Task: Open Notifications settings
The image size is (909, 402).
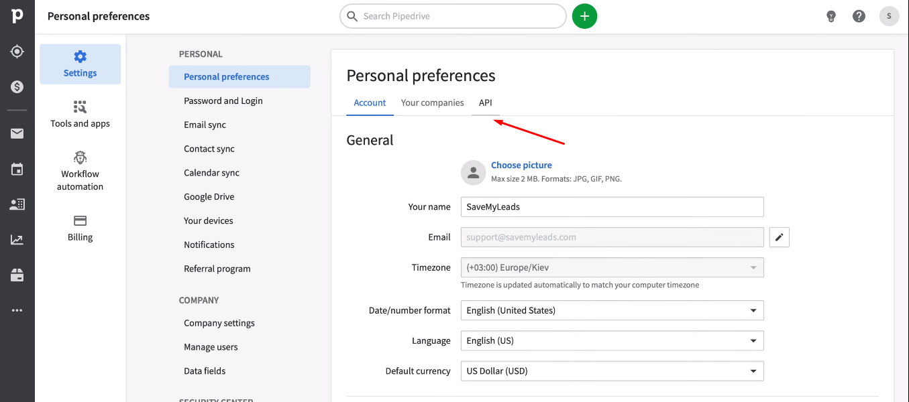Action: [209, 245]
